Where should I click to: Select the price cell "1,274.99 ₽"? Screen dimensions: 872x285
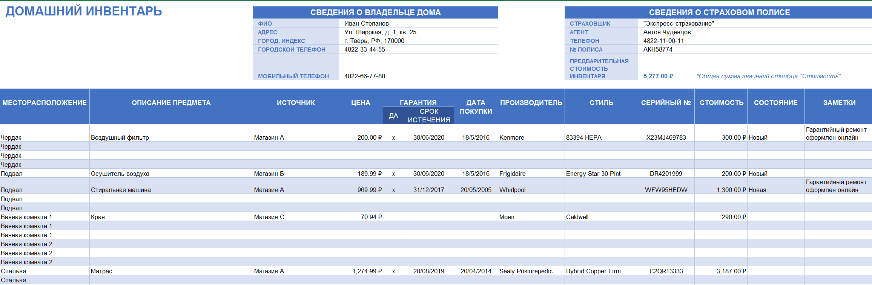[361, 271]
